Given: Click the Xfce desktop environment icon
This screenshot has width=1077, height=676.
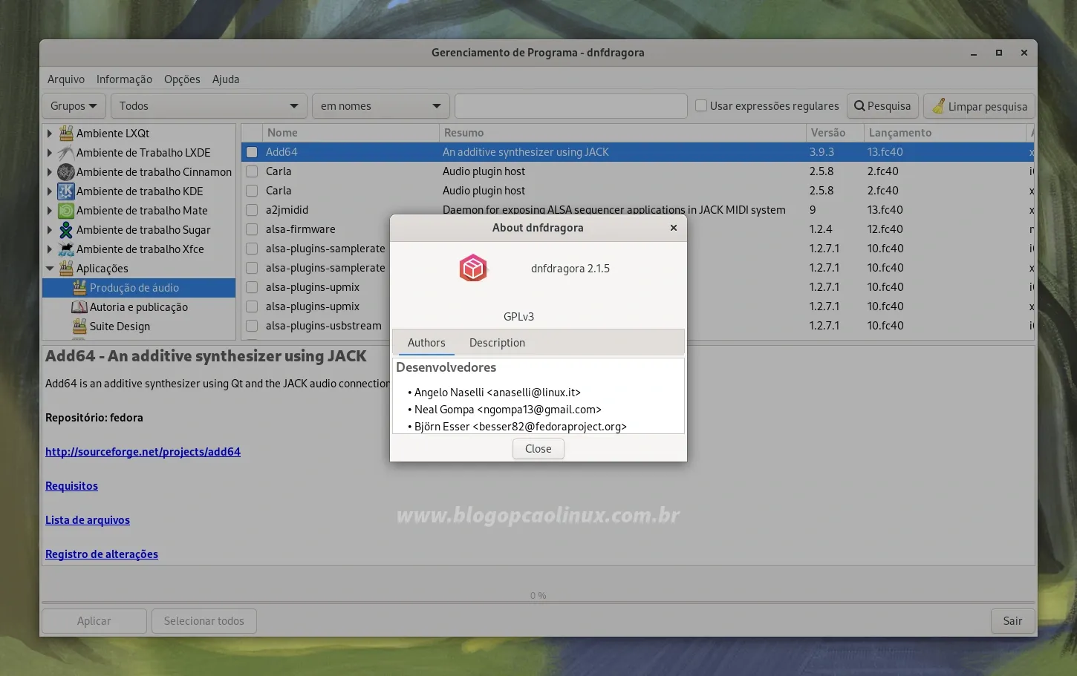Looking at the screenshot, I should (x=66, y=249).
